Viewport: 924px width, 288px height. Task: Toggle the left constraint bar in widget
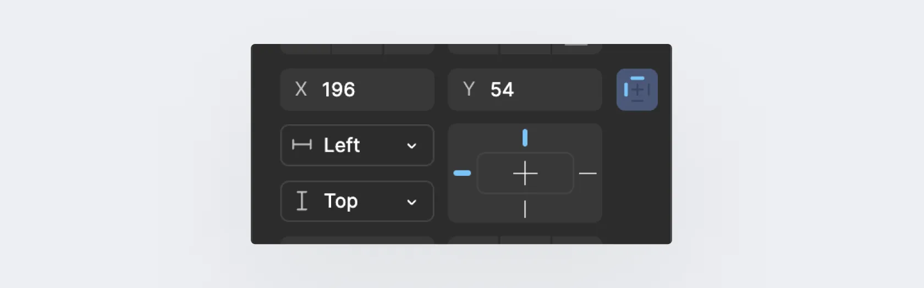click(x=462, y=173)
